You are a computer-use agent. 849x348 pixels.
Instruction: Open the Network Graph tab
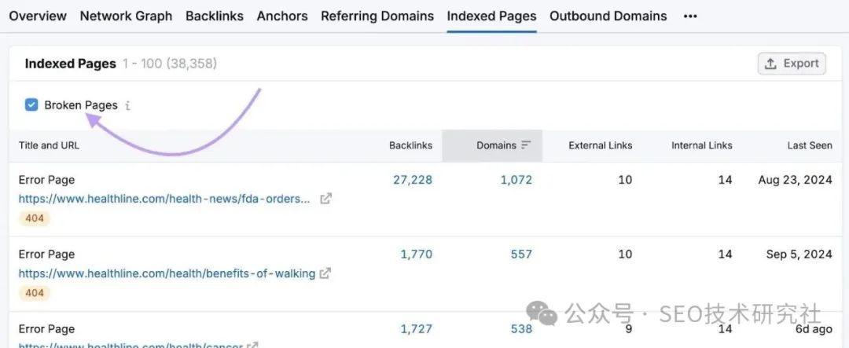pyautogui.click(x=126, y=16)
